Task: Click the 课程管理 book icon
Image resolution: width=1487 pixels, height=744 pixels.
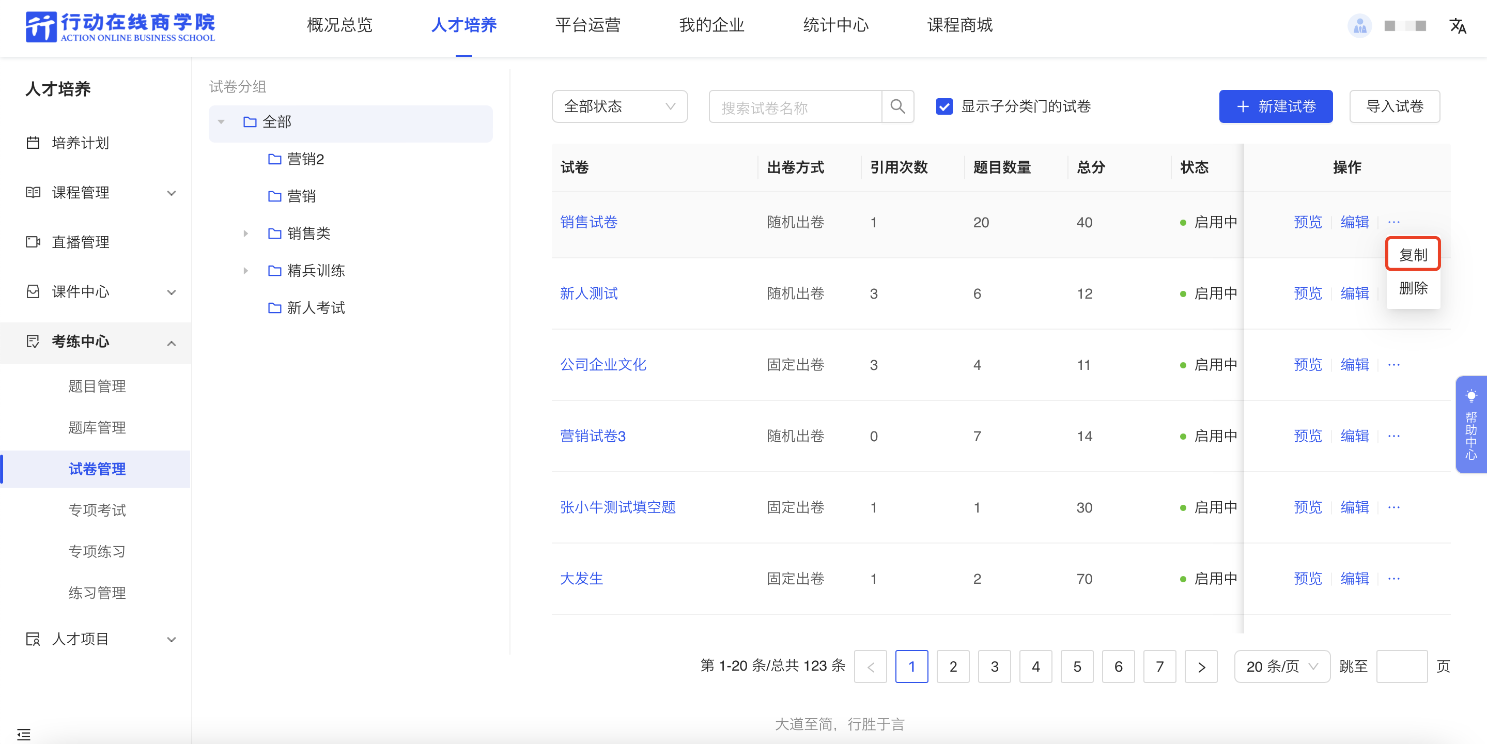Action: (33, 192)
